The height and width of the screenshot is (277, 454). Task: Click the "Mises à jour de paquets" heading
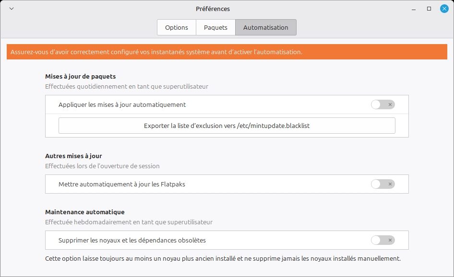tap(80, 76)
